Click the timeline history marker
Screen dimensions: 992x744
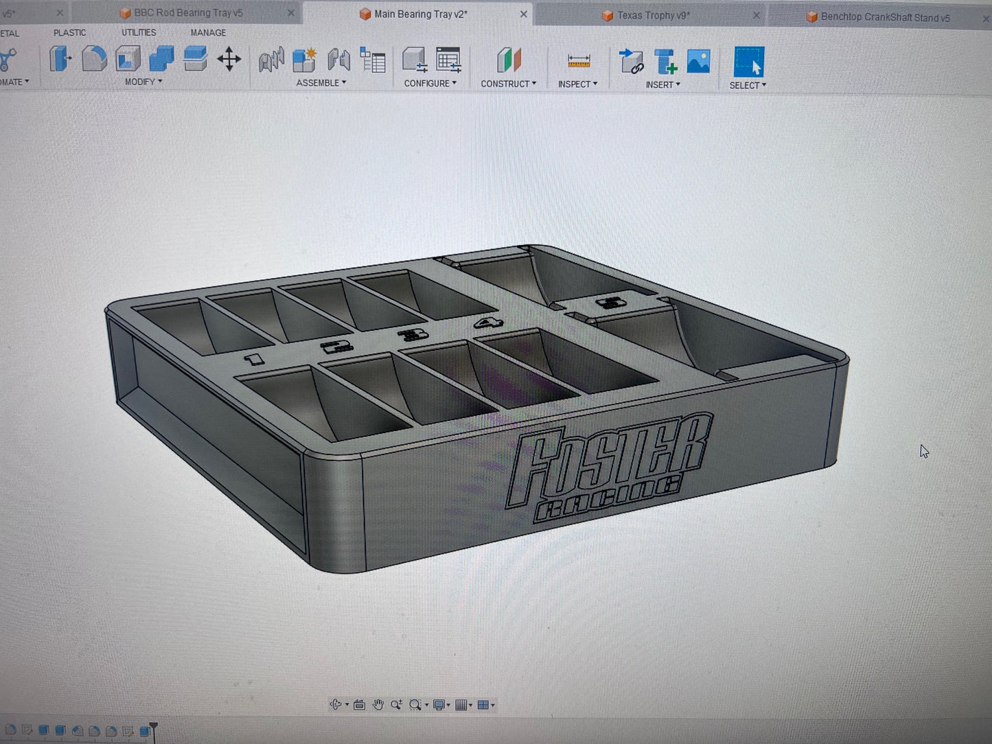[x=153, y=729]
